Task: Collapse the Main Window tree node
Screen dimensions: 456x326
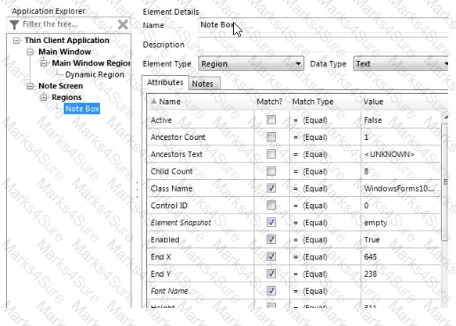Action: pos(30,52)
